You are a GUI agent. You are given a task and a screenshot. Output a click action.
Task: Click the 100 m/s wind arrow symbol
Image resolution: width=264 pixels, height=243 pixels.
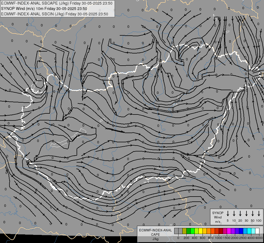point(259,214)
